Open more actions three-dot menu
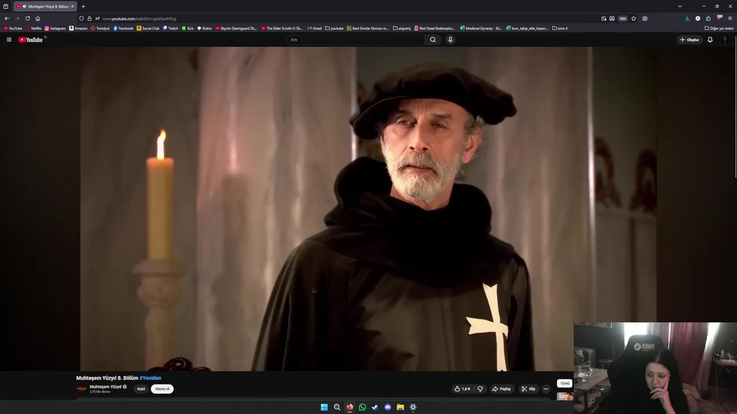 click(x=546, y=389)
